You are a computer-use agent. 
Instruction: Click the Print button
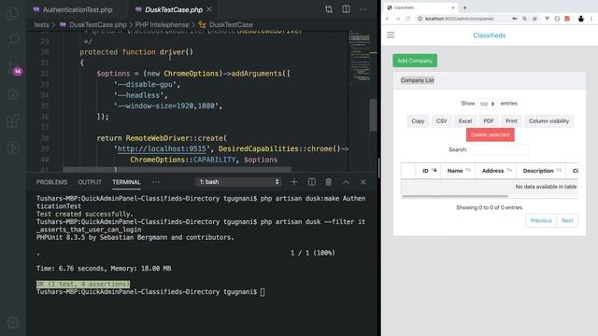pyautogui.click(x=511, y=121)
